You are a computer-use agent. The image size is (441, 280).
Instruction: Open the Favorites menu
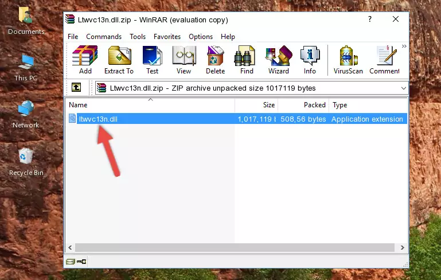point(167,37)
